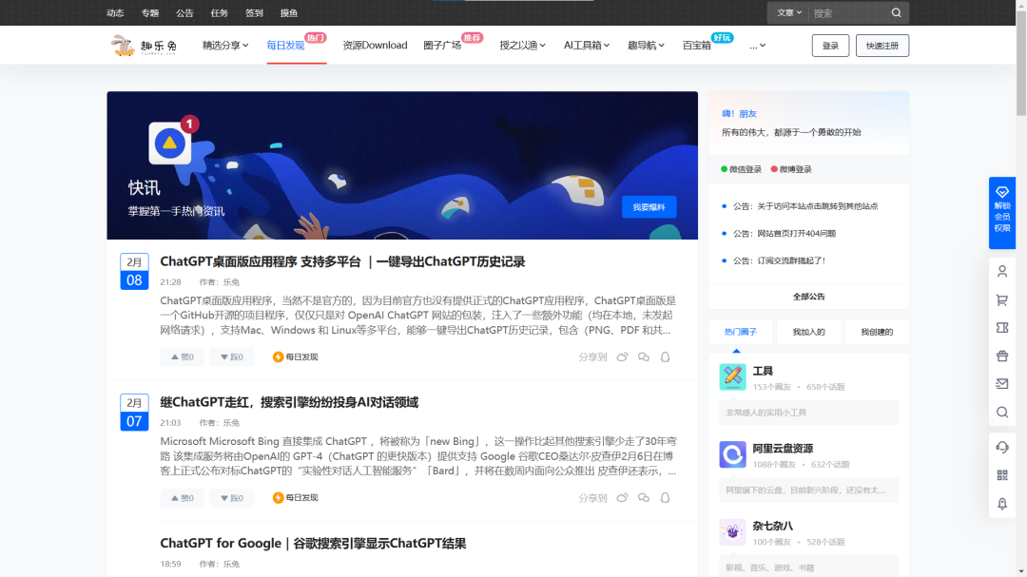Viewport: 1027px width, 577px height.
Task: Open the 动态 top menu link
Action: pos(115,13)
